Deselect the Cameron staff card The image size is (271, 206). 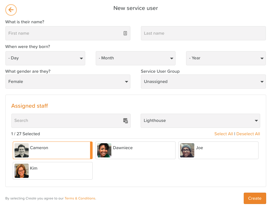point(57,150)
